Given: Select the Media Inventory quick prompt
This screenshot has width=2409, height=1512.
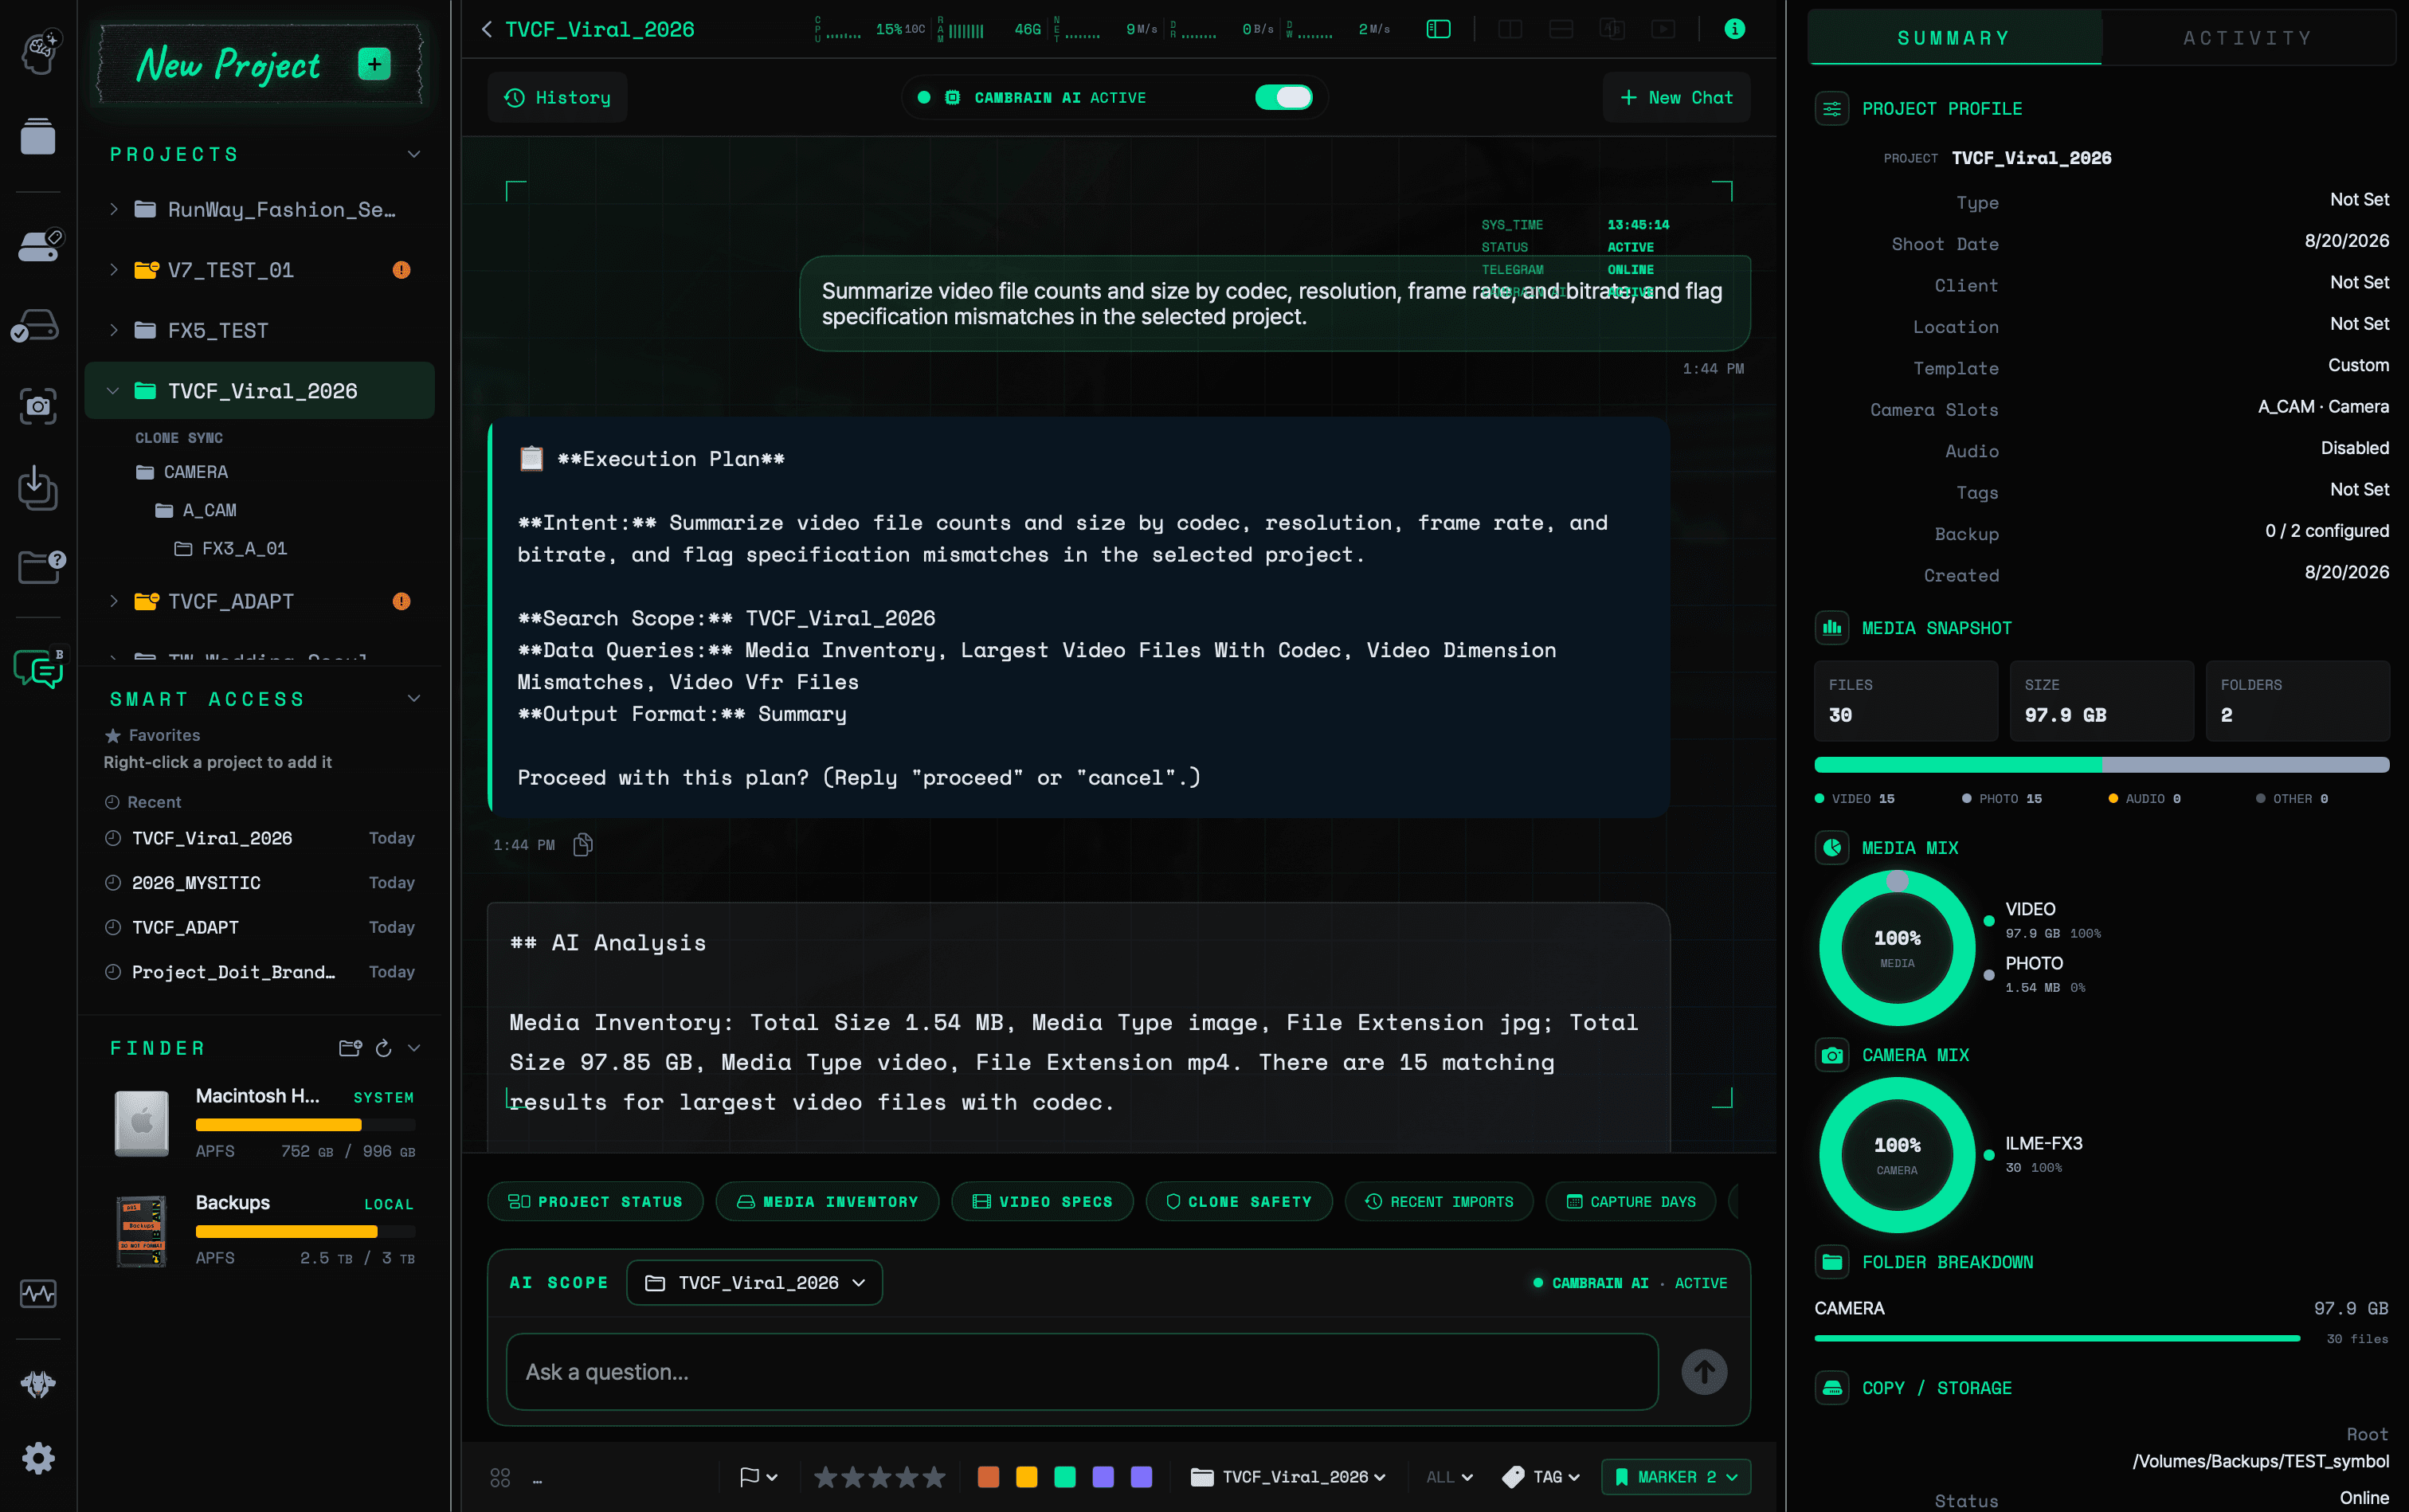Looking at the screenshot, I should click(x=827, y=1201).
